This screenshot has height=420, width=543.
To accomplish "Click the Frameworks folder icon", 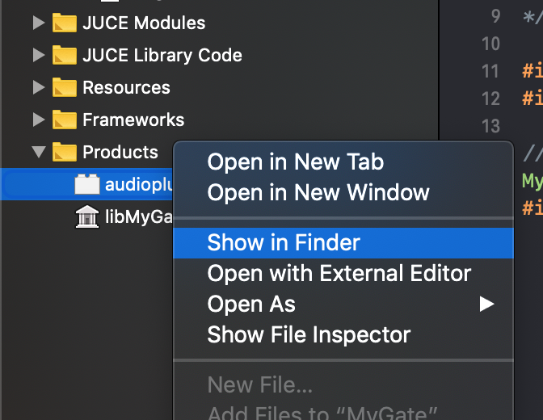I will point(64,120).
